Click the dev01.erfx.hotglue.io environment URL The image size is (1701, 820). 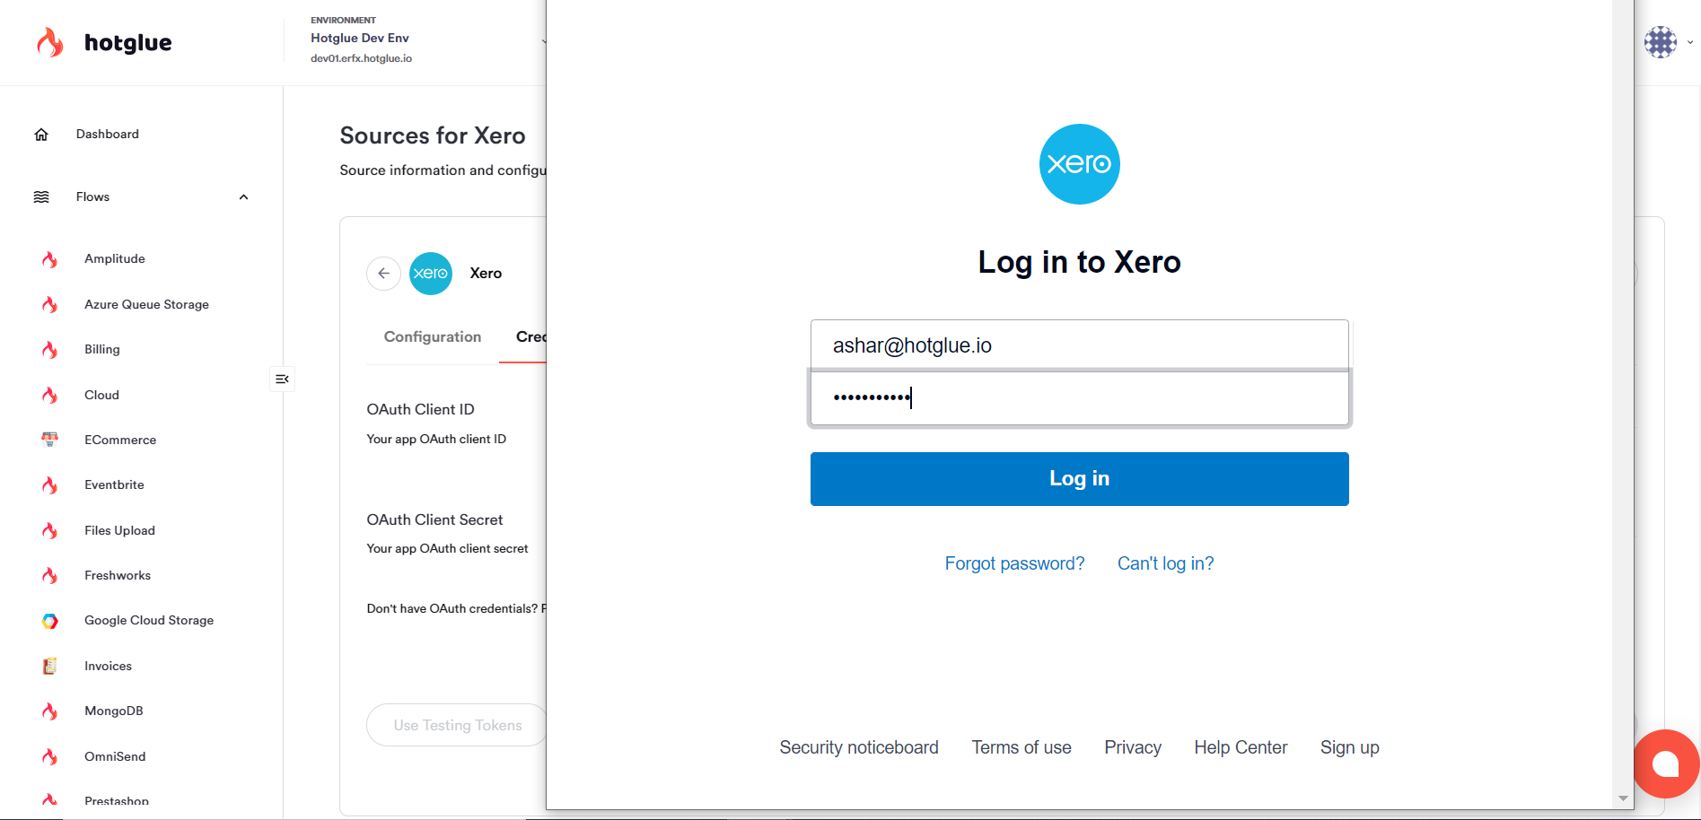coord(361,58)
